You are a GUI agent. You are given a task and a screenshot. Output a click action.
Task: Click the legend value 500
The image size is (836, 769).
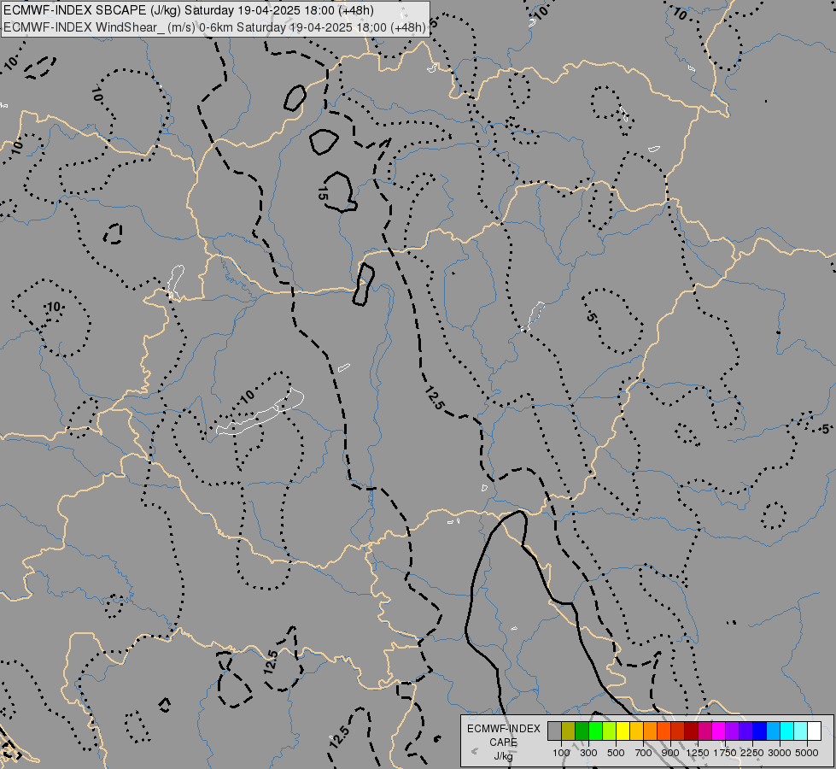click(616, 753)
